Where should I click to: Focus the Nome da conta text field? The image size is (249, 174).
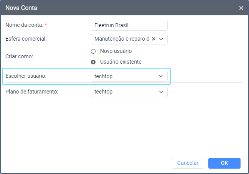[129, 25]
